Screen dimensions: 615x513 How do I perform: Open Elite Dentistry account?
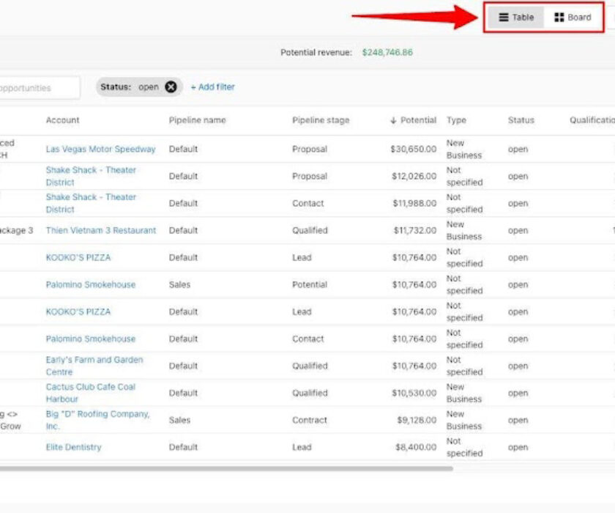point(73,447)
